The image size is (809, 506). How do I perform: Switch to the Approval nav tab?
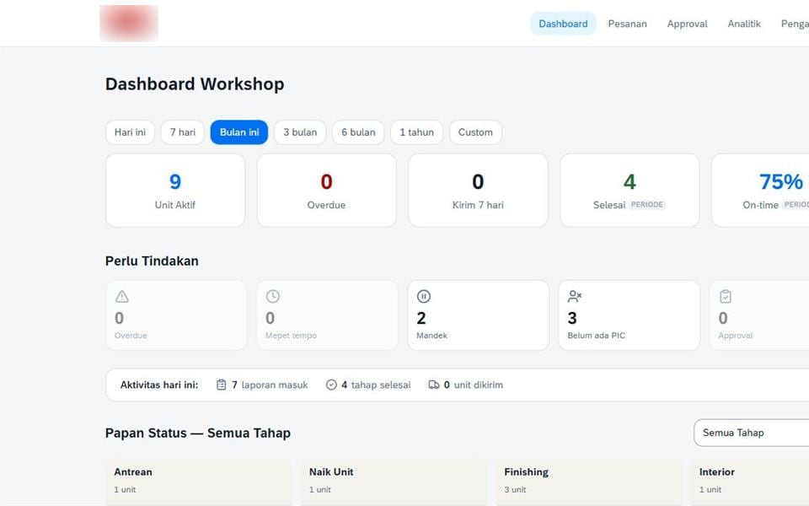pyautogui.click(x=688, y=24)
